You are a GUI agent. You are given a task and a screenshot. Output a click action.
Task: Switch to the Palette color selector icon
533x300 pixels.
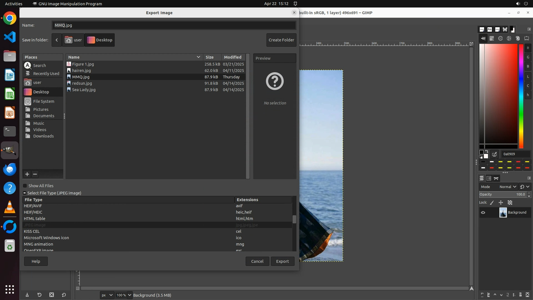click(518, 39)
